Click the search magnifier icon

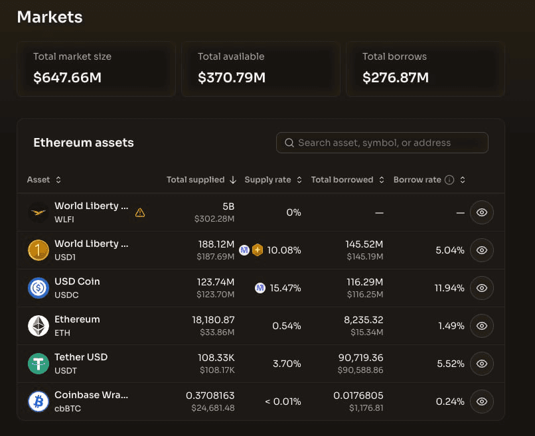pos(289,143)
